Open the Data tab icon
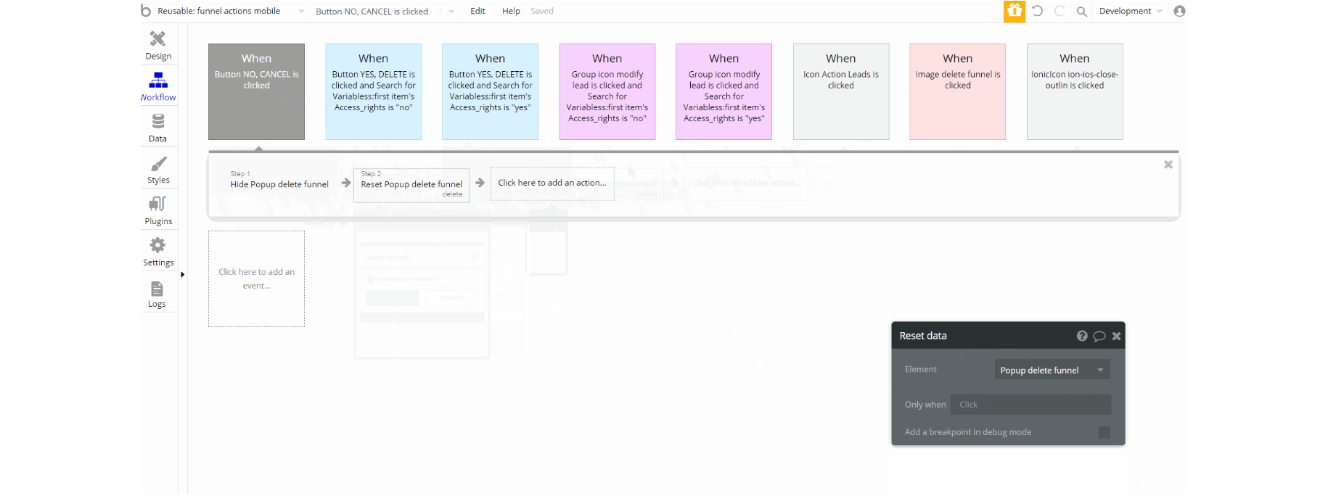This screenshot has height=496, width=1328. pyautogui.click(x=157, y=121)
